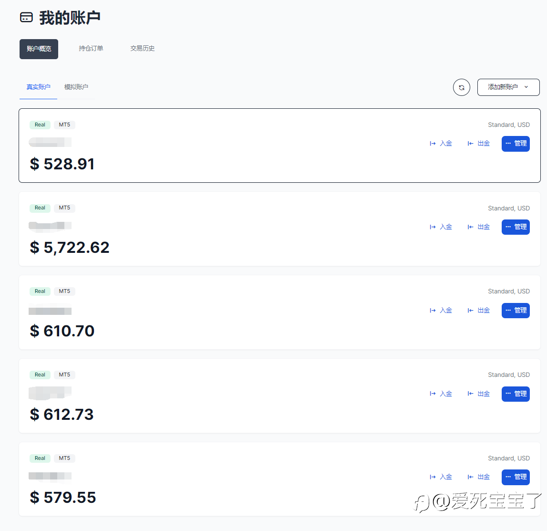The width and height of the screenshot is (547, 531).
Task: Switch to the 持仓订单 tab
Action: 91,49
